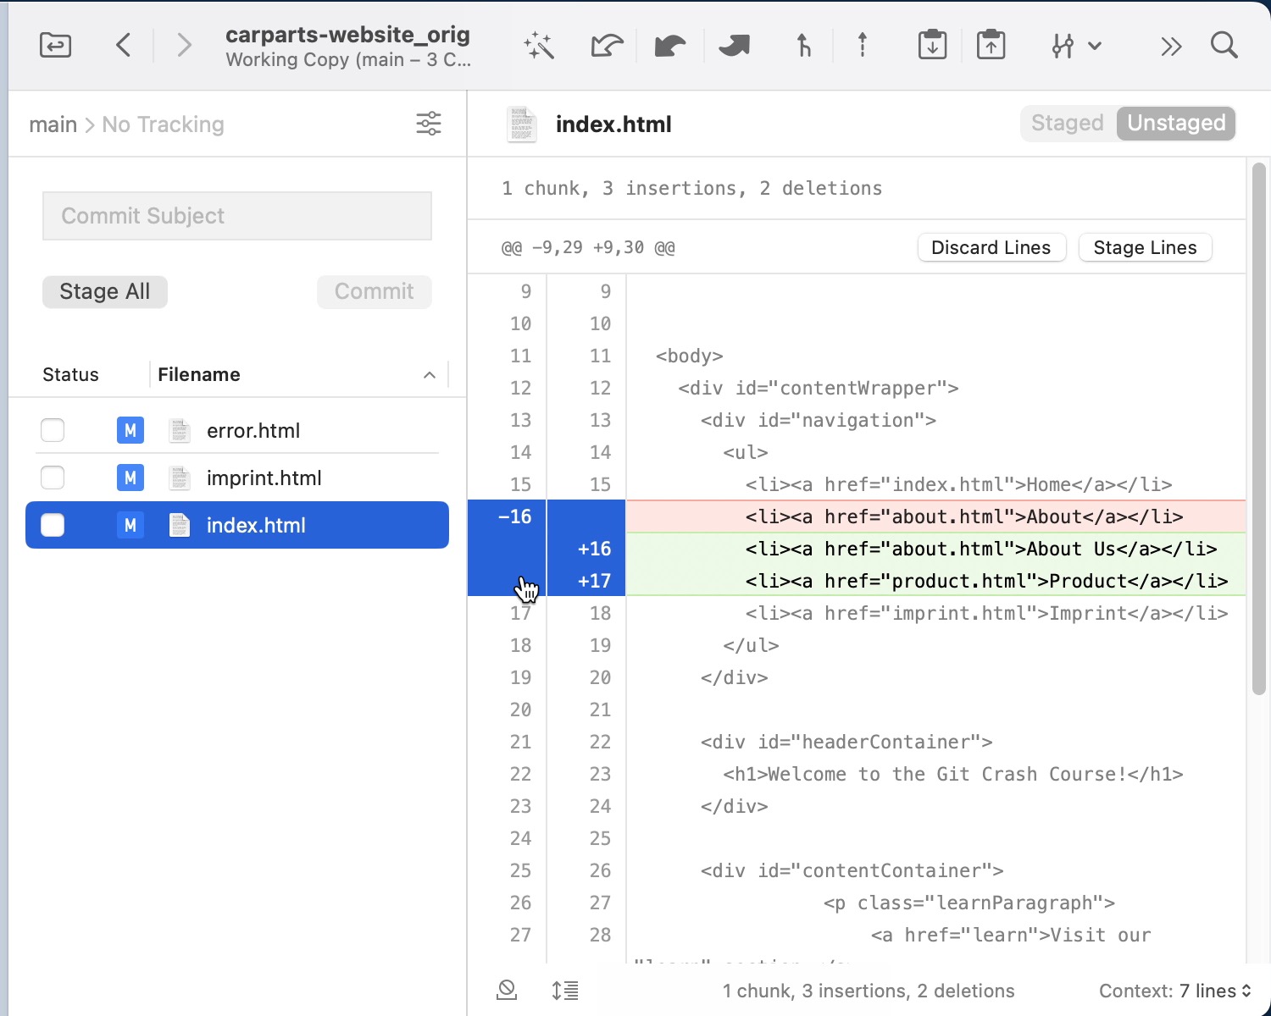
Task: Click the branch-off arrow icon
Action: 803,45
